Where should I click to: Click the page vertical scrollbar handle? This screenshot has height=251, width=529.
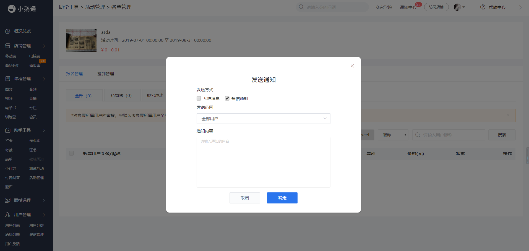click(527, 156)
